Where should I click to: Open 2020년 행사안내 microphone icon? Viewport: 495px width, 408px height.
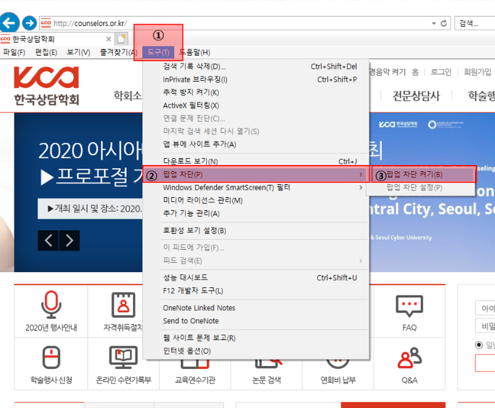[51, 305]
